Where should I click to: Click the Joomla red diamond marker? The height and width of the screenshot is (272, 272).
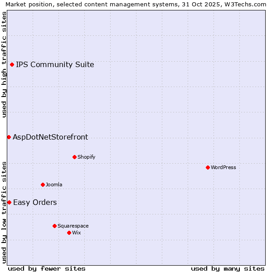point(43,185)
